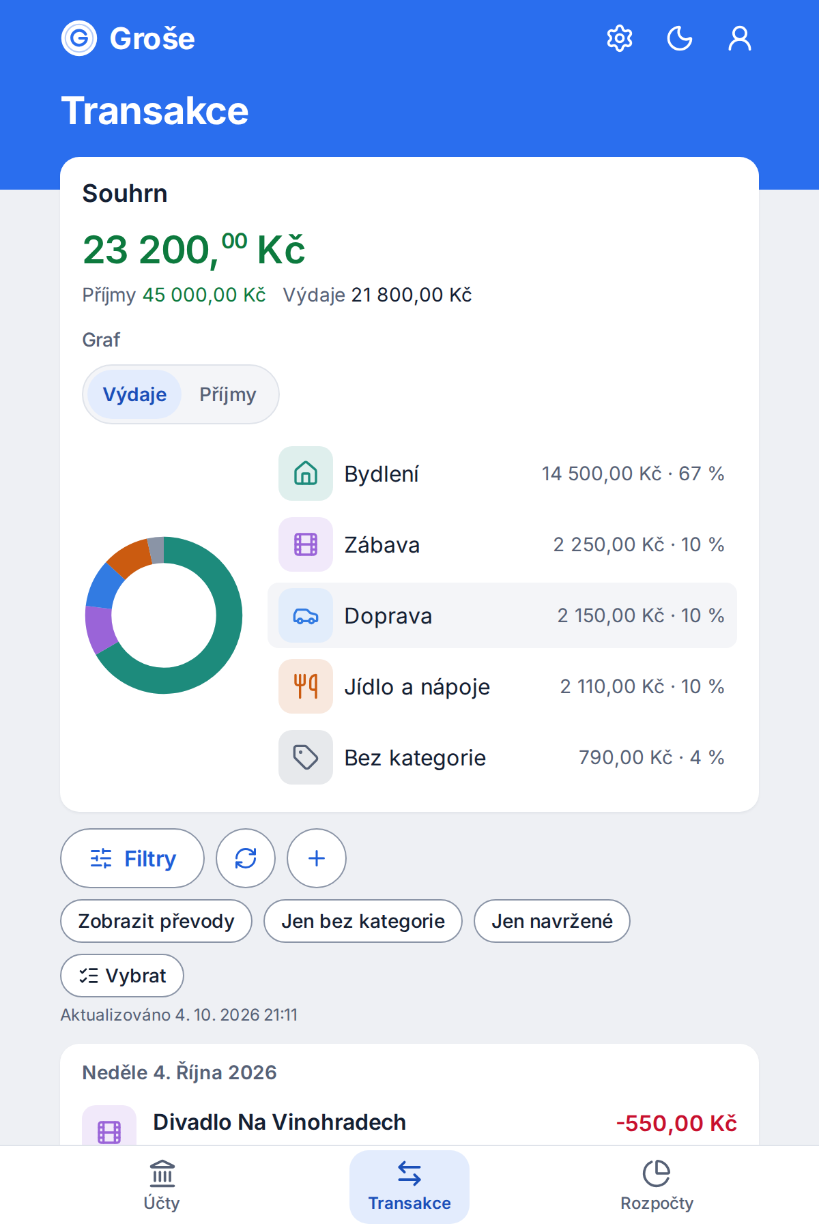Viewport: 819px width, 1228px height.
Task: Toggle Zobrazit převody filter chip
Action: coord(156,921)
